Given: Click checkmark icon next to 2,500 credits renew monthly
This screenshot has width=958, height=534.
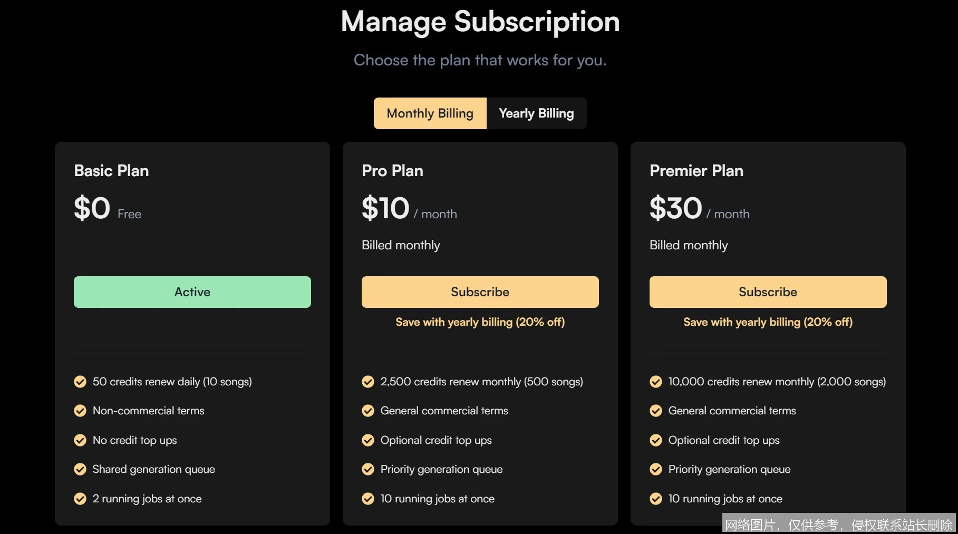Looking at the screenshot, I should tap(368, 382).
